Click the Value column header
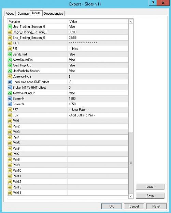 (98, 21)
